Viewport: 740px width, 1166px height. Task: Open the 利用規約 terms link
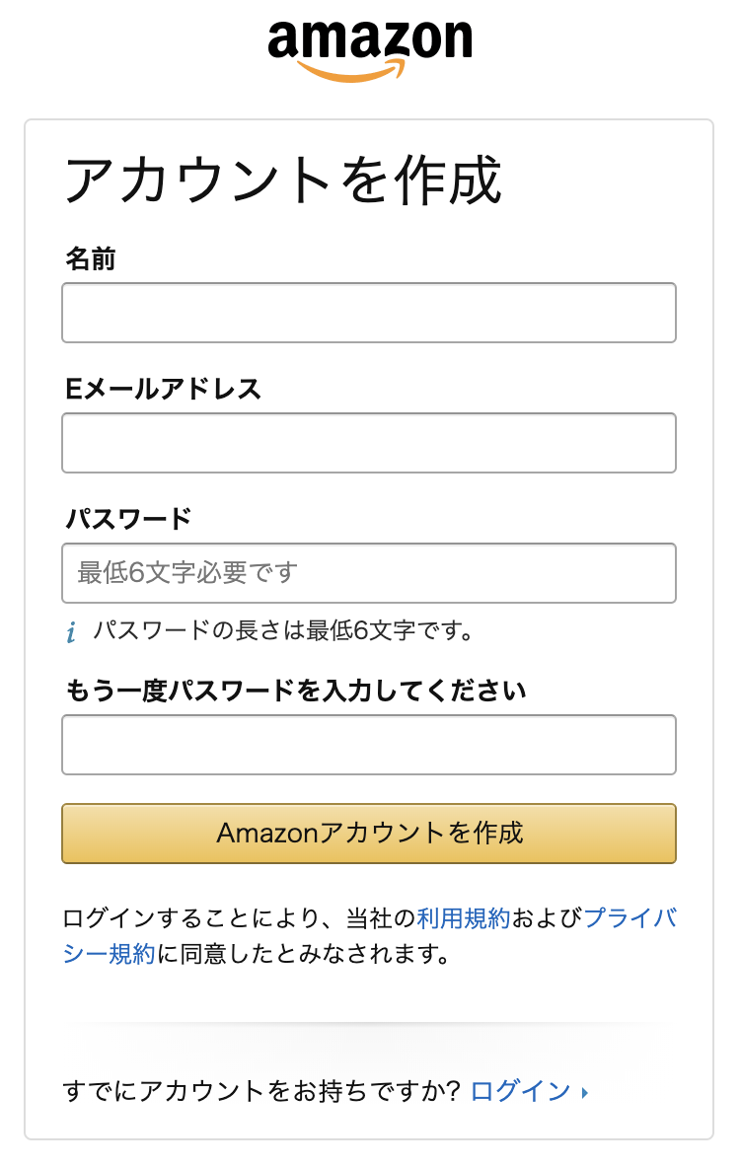(x=464, y=918)
